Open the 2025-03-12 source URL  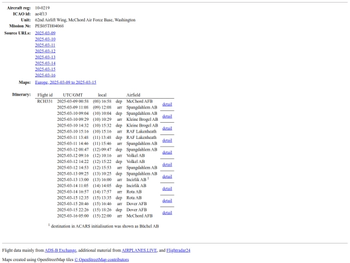pos(45,51)
